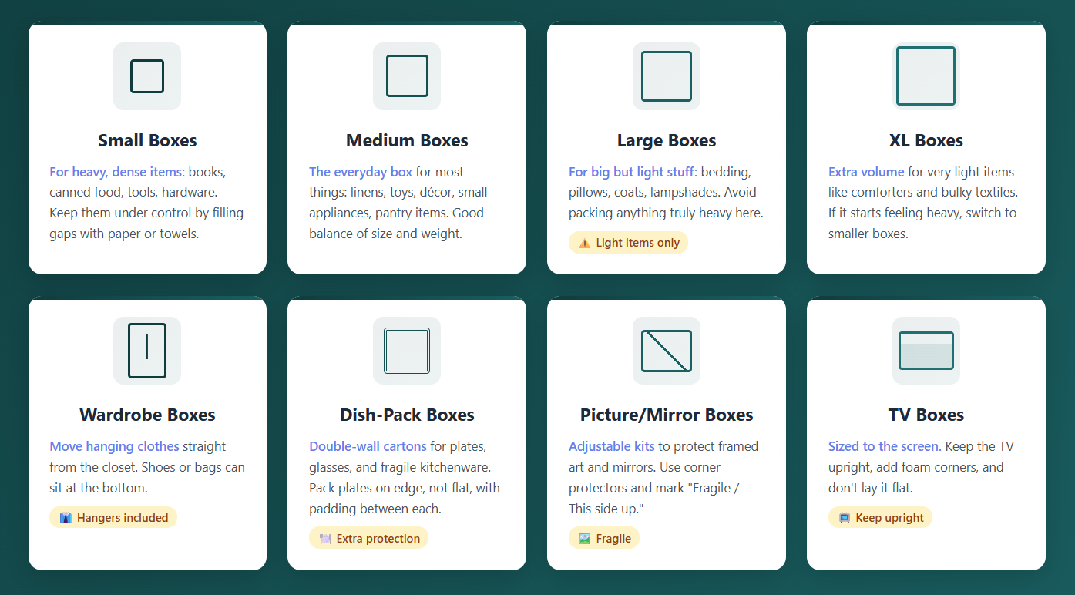1075x595 pixels.
Task: Click "Adjustable kits" highlighted text
Action: pyautogui.click(x=611, y=446)
